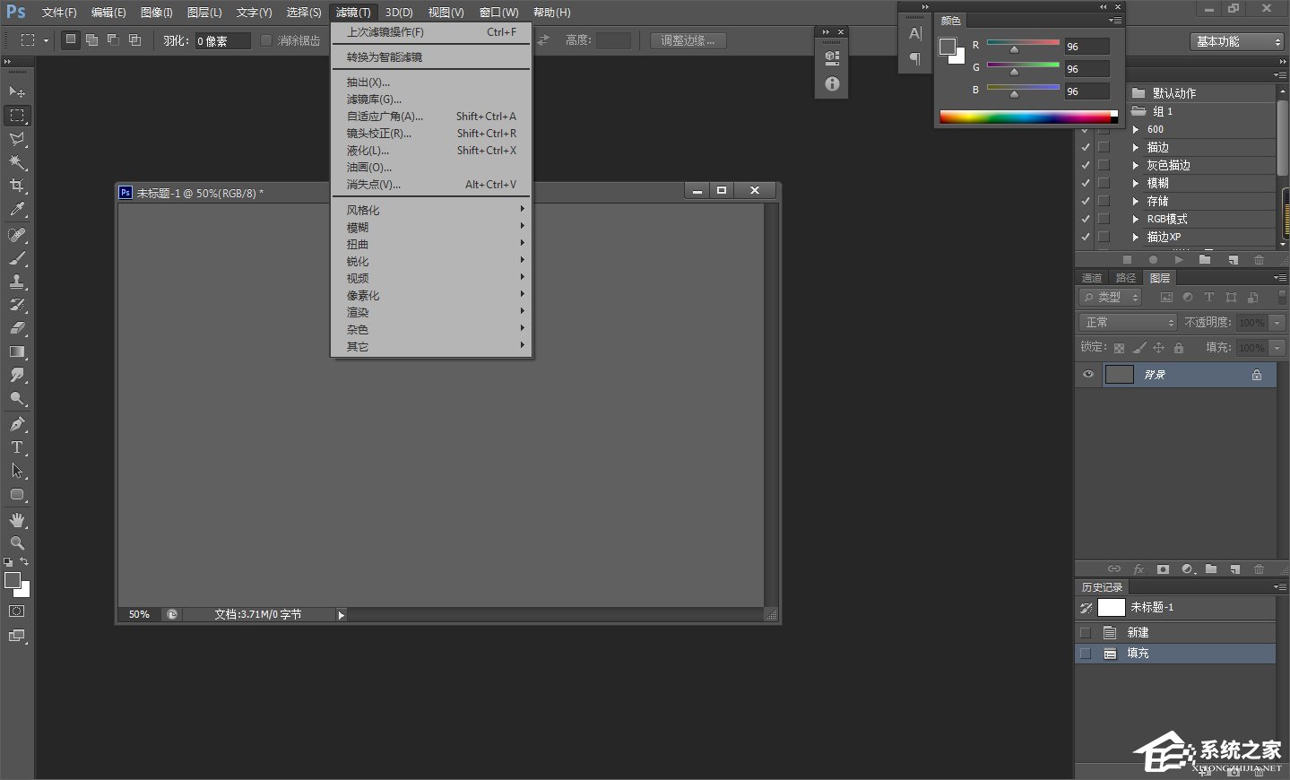Hide the 背景 layer with eye icon
The height and width of the screenshot is (780, 1290).
pos(1087,375)
